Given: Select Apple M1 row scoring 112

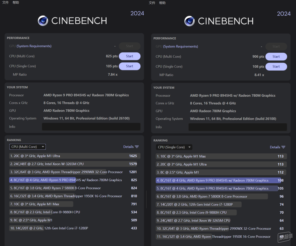Looking at the screenshot, I should (x=221, y=172).
